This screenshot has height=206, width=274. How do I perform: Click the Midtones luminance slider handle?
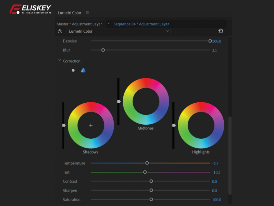119,102
